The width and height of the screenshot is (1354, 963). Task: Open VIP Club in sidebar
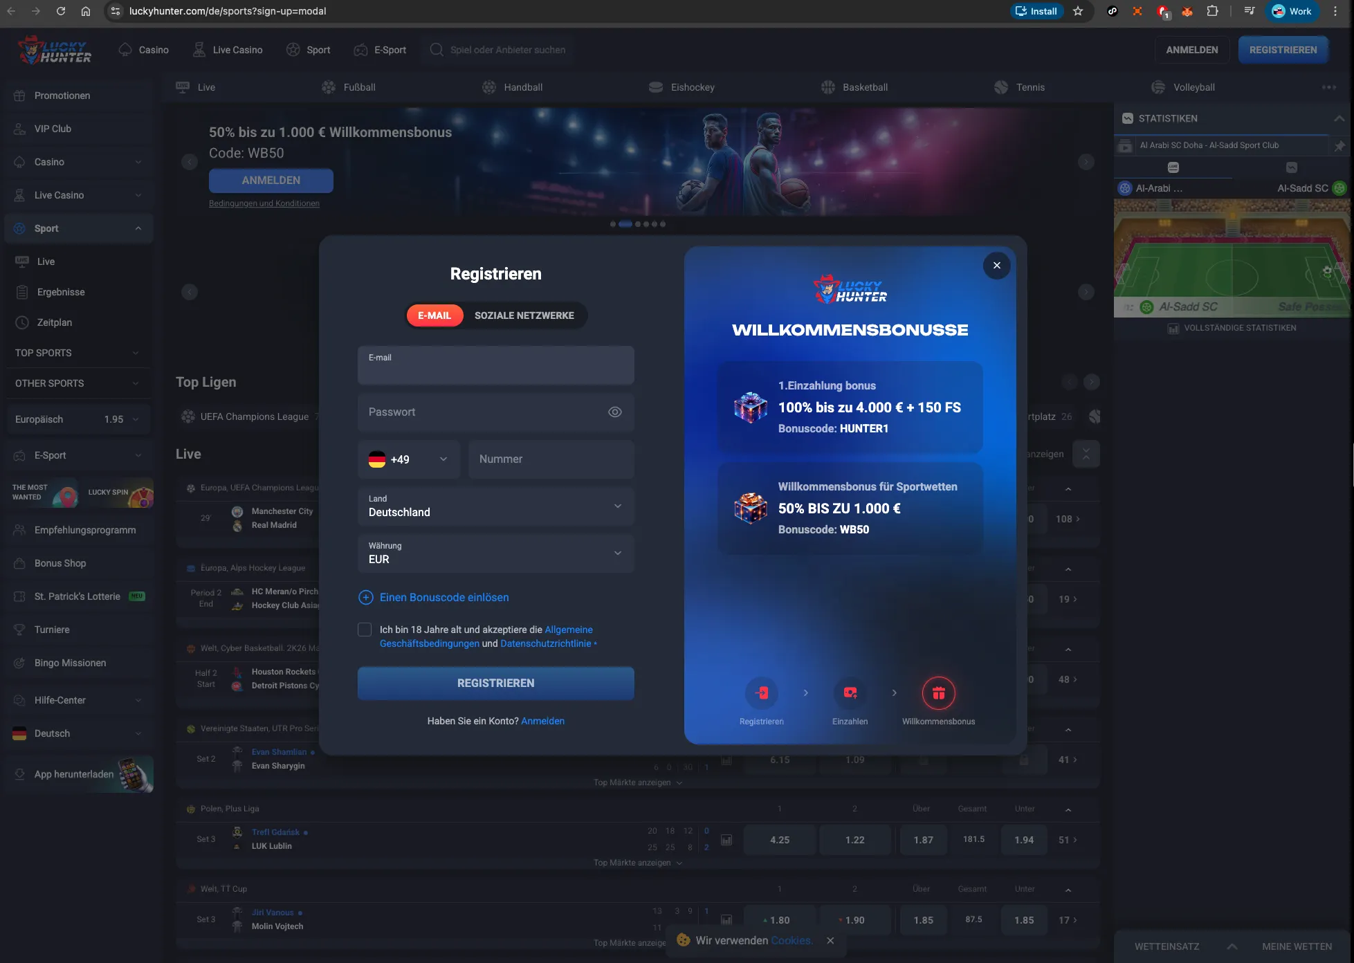[x=79, y=129]
